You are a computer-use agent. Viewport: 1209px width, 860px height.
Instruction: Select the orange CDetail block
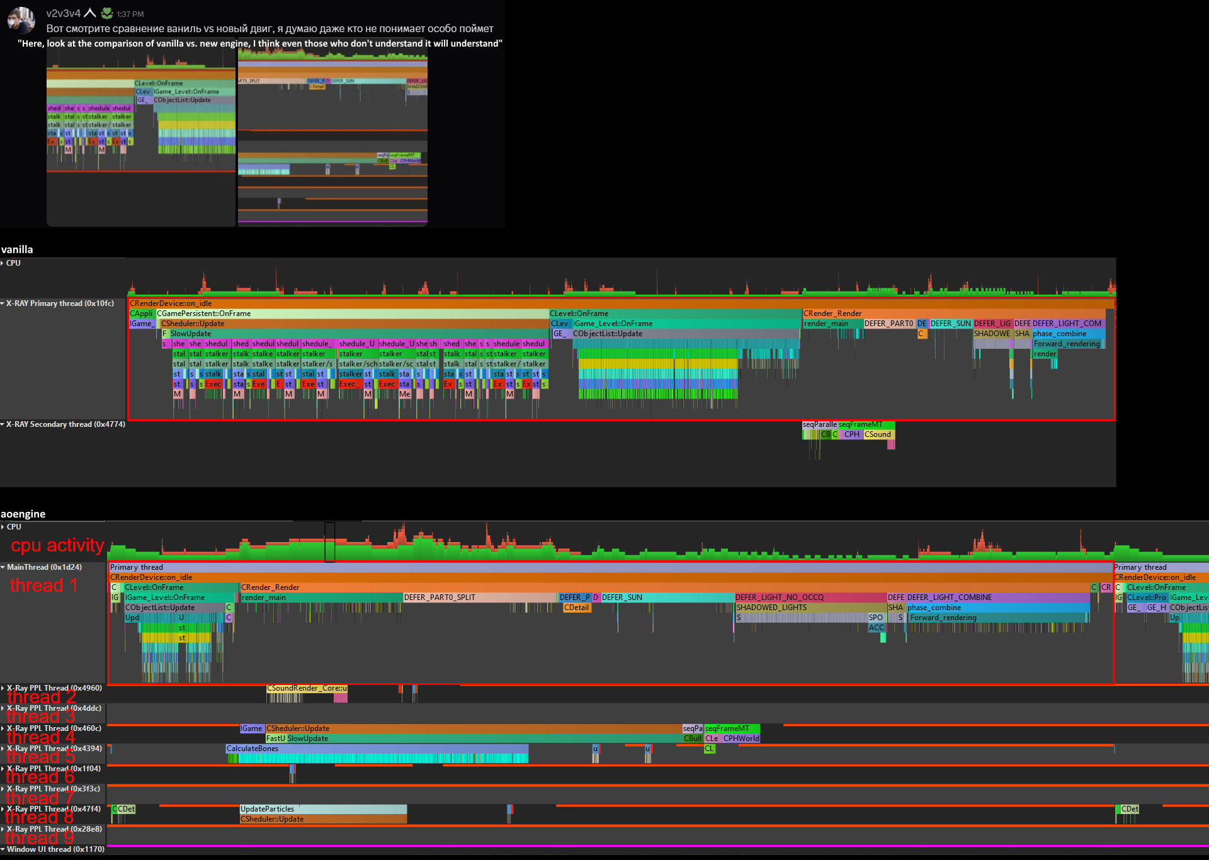click(577, 608)
